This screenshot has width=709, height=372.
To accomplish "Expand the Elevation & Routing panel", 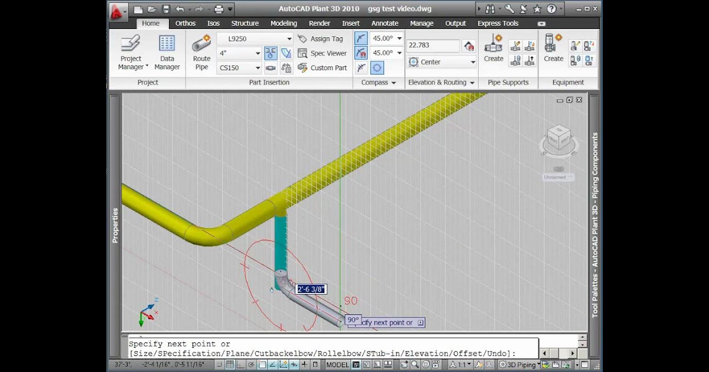I will [x=441, y=83].
